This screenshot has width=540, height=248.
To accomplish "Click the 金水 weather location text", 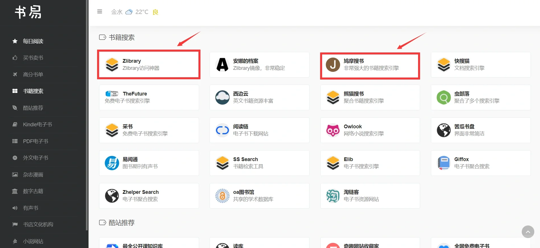I will [117, 12].
